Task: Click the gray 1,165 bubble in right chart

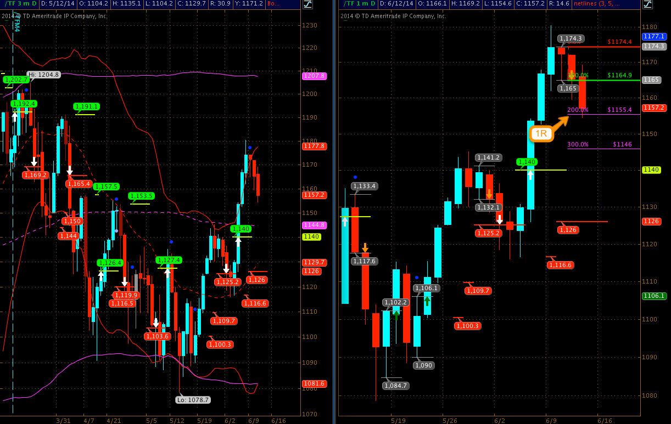Action: click(x=568, y=88)
